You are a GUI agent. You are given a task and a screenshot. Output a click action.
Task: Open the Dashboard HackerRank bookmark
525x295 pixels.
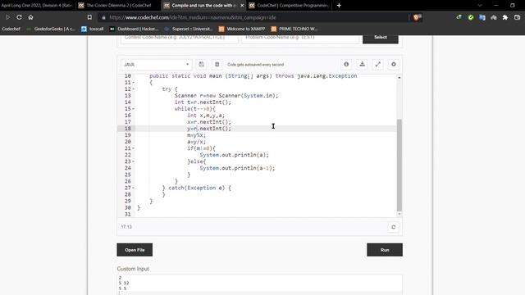tap(135, 29)
